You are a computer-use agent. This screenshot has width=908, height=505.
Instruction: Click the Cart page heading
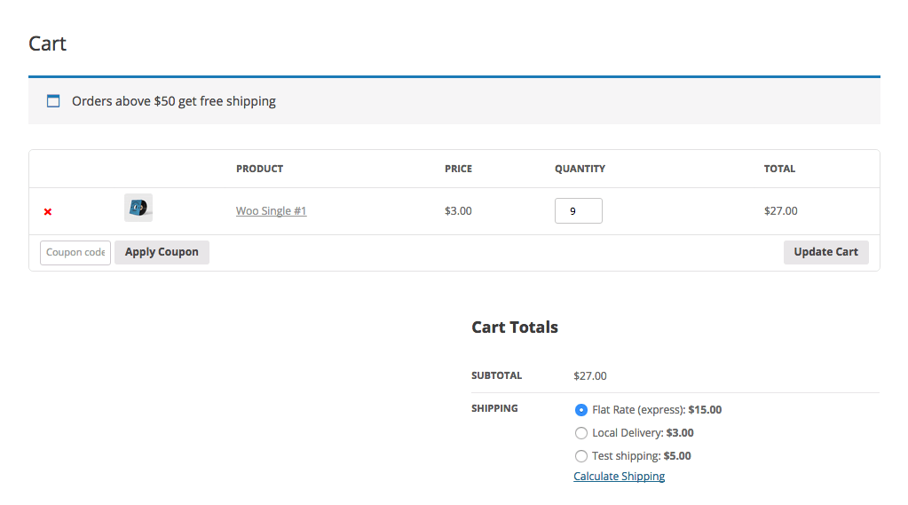48,43
